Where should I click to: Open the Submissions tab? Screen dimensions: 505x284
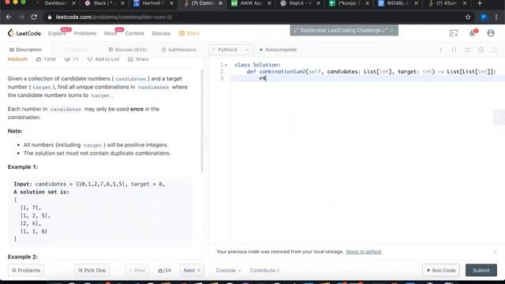pos(179,50)
